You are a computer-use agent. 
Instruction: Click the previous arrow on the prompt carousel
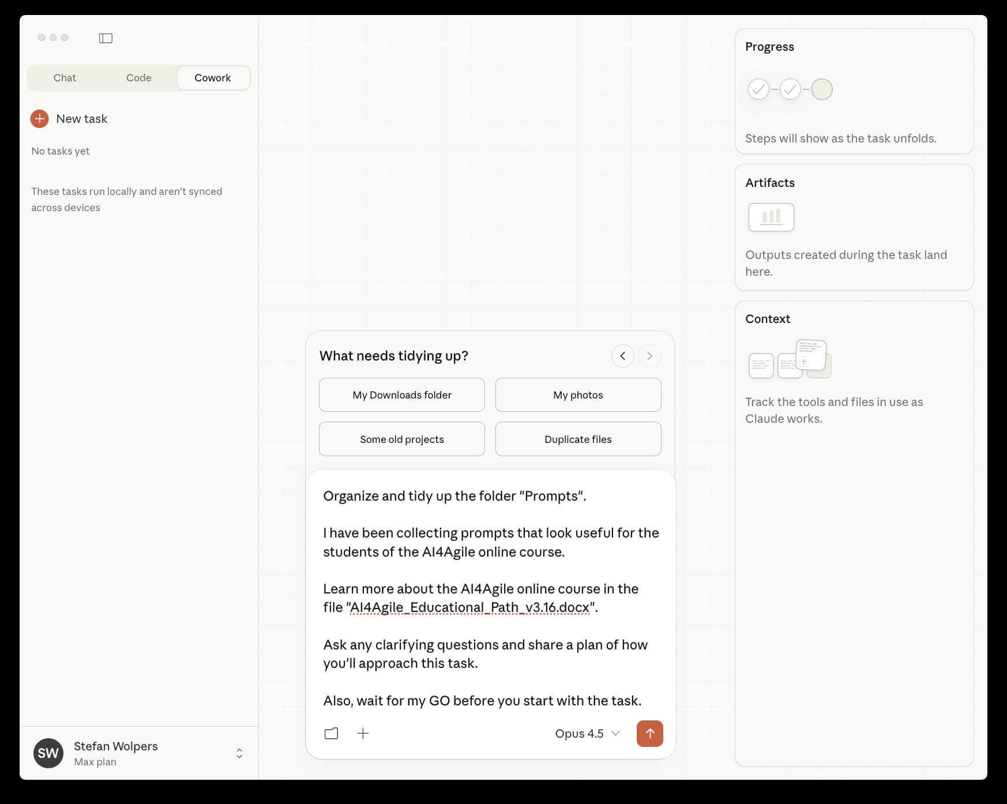622,356
